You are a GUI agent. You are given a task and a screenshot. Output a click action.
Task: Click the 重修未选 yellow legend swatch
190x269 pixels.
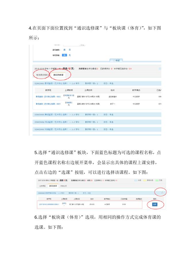pos(145,180)
